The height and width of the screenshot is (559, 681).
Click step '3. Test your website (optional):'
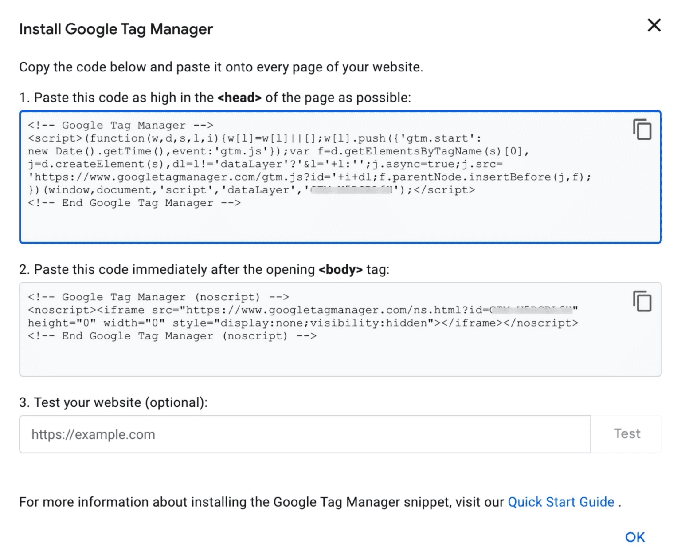tap(113, 403)
